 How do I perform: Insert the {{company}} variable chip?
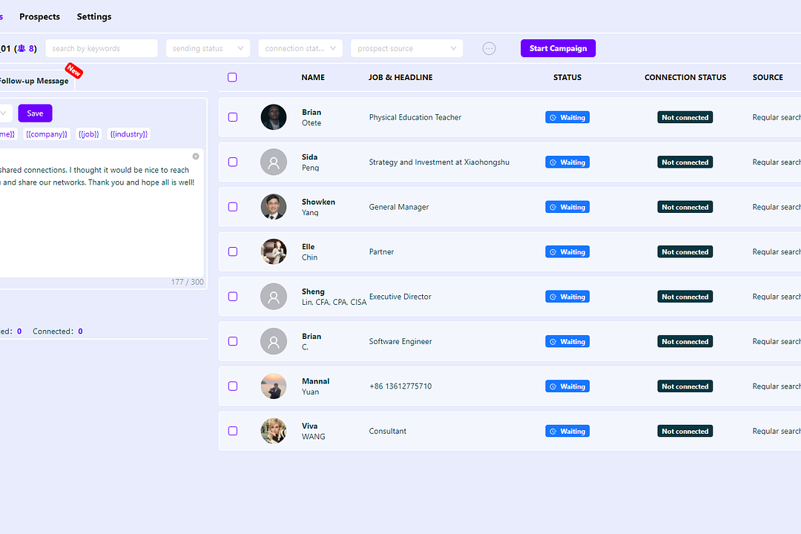46,133
